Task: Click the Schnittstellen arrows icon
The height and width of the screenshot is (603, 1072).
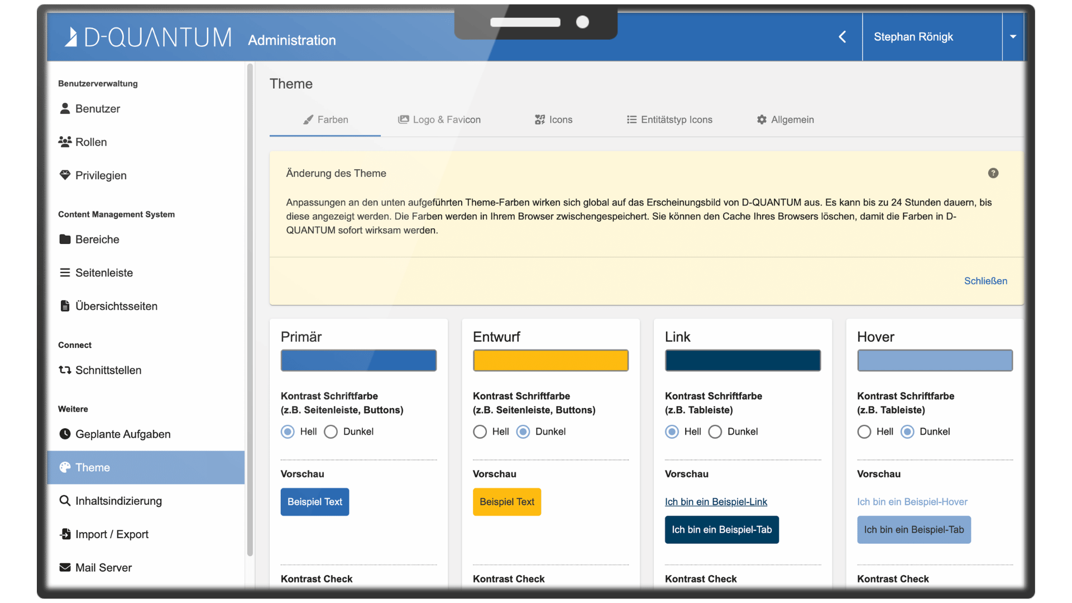Action: [x=65, y=370]
